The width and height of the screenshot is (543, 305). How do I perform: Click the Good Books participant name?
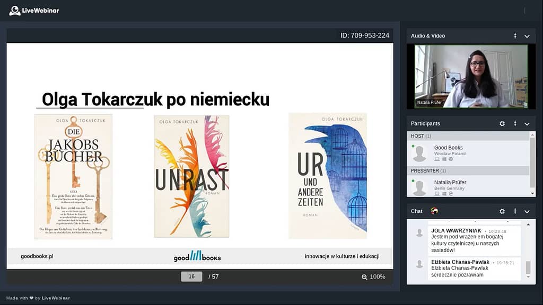(448, 148)
